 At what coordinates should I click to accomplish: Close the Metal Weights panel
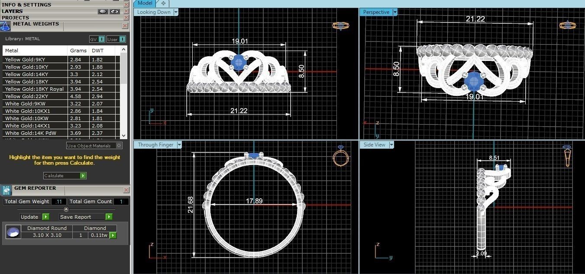[x=125, y=26]
